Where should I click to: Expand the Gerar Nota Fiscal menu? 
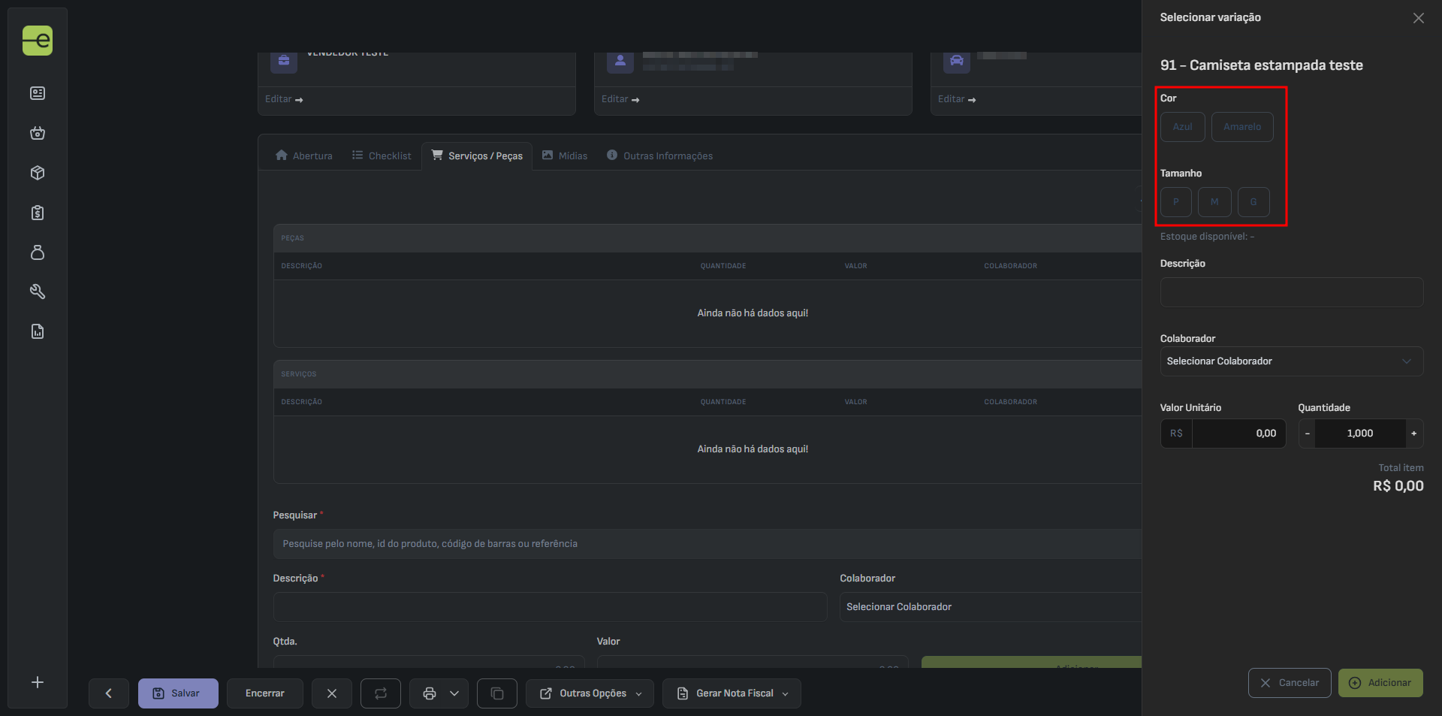pyautogui.click(x=732, y=693)
